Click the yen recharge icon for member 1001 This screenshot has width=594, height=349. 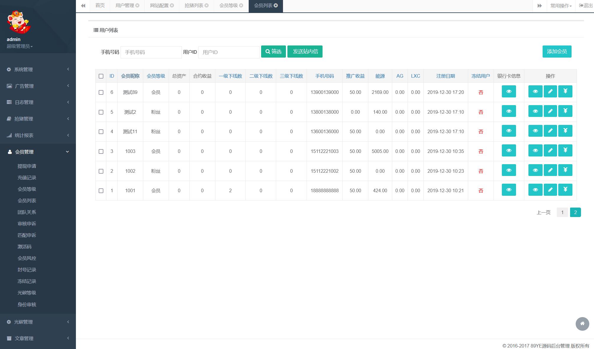click(x=565, y=190)
